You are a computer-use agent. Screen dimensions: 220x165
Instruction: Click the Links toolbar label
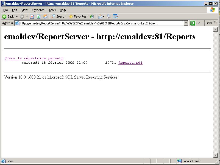tap(209, 23)
